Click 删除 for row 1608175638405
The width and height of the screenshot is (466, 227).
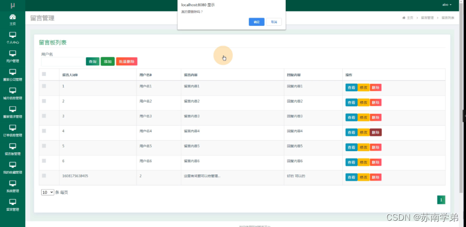click(x=376, y=177)
